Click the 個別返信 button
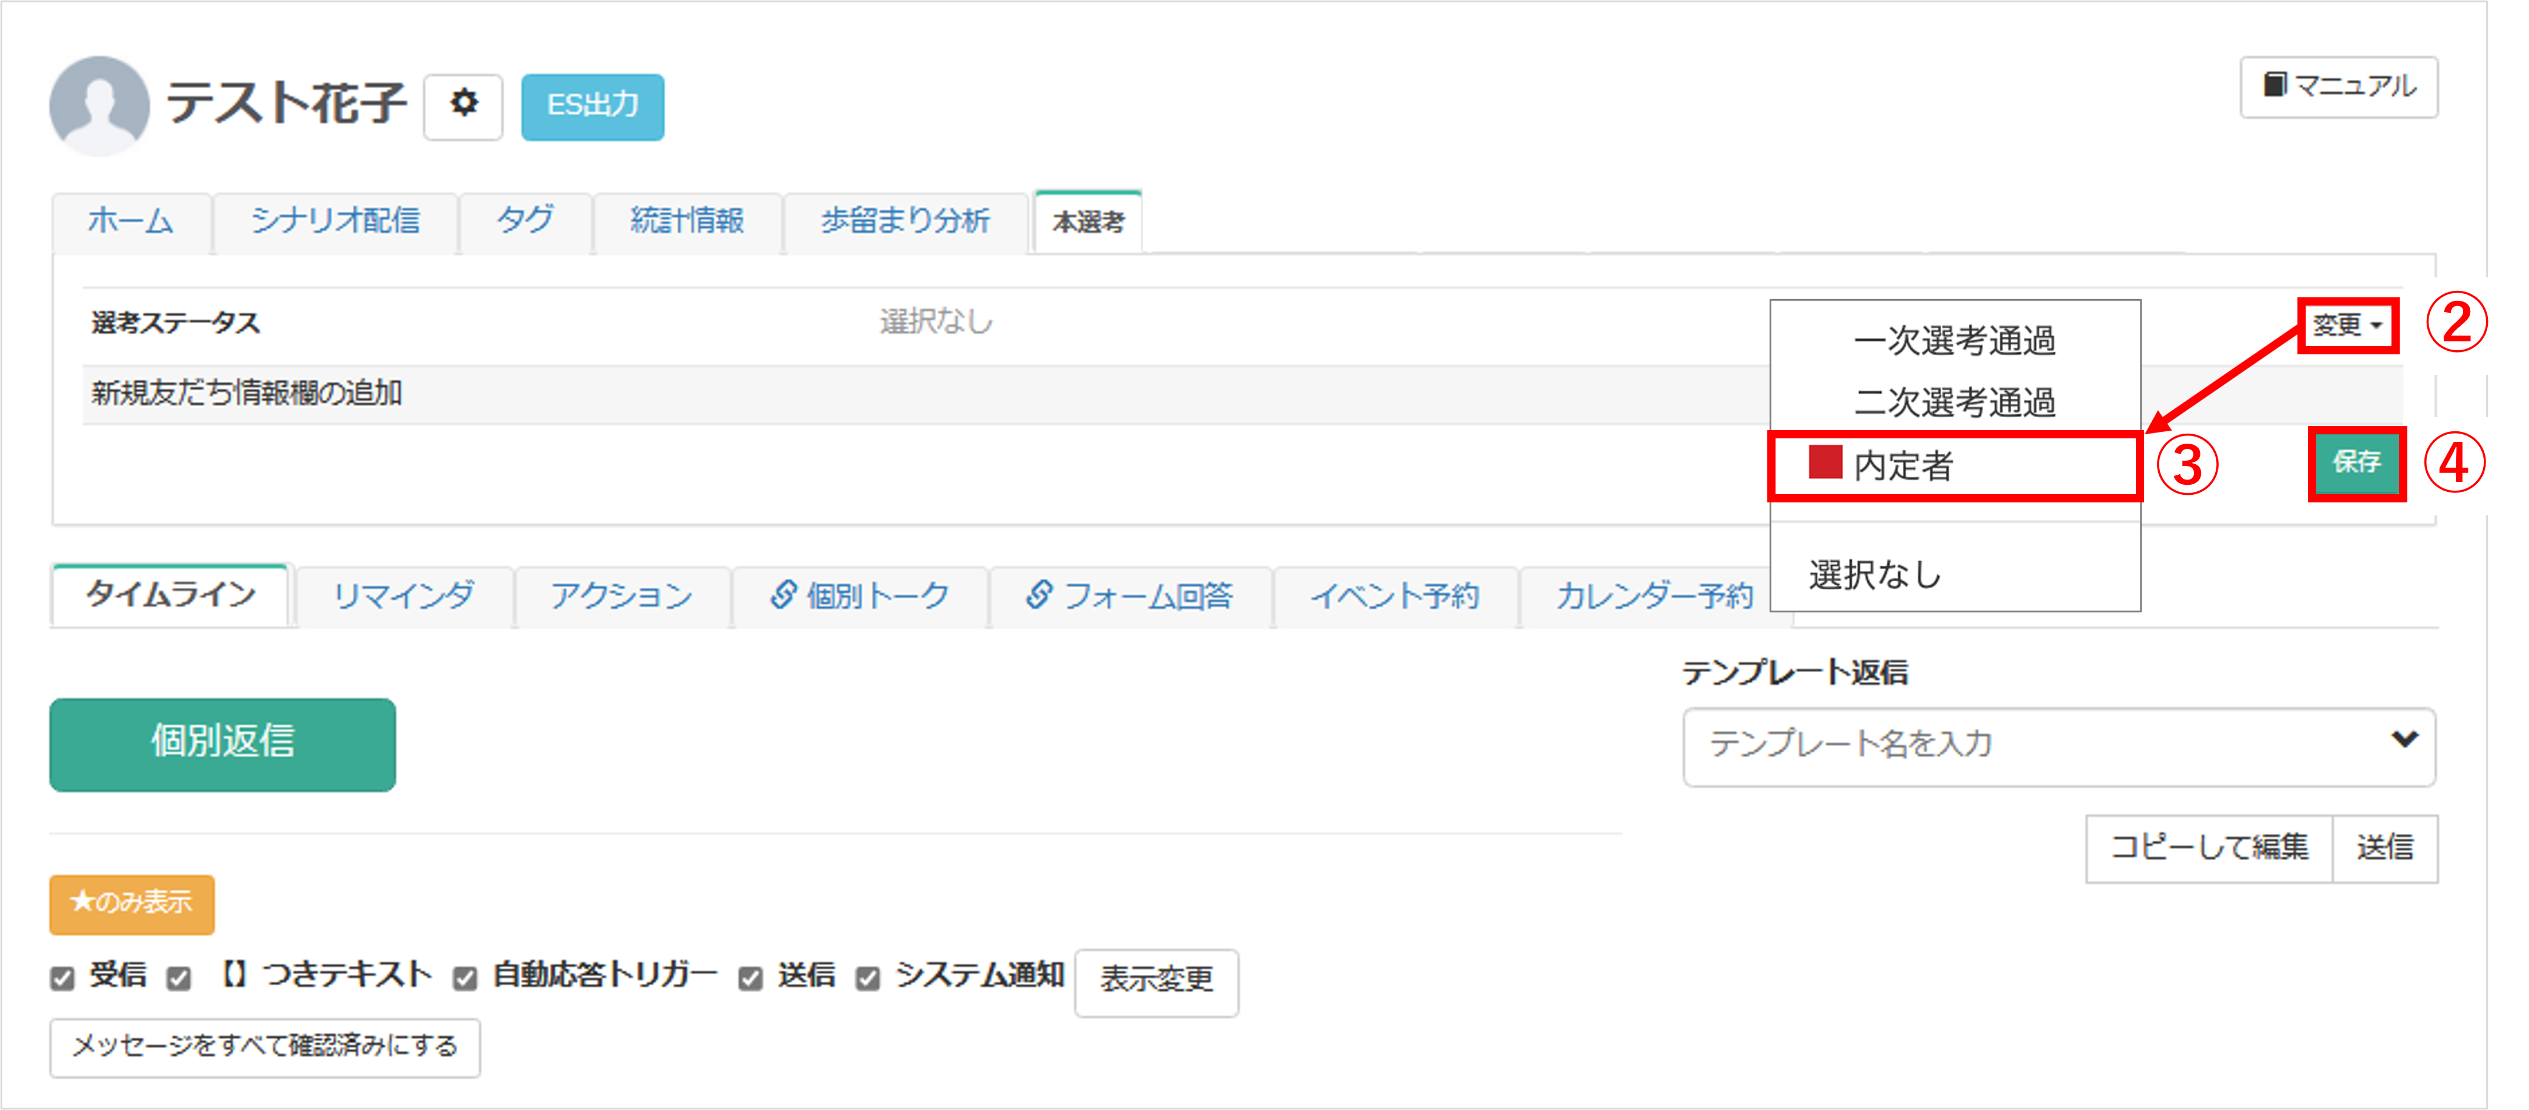2529x1110 pixels. coord(222,744)
